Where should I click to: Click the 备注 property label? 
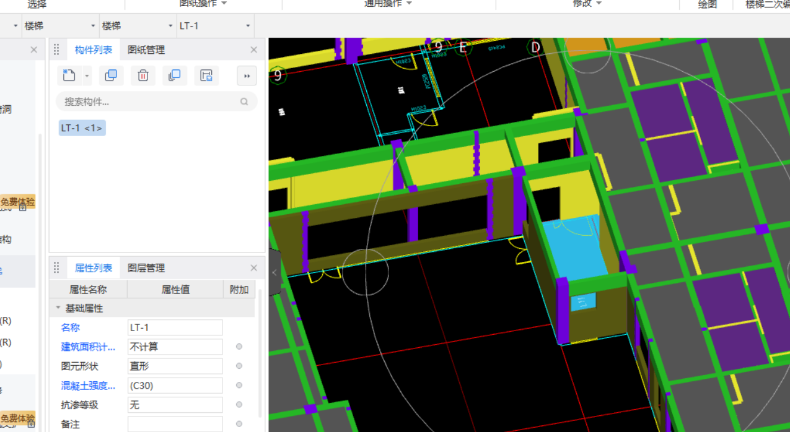[71, 425]
